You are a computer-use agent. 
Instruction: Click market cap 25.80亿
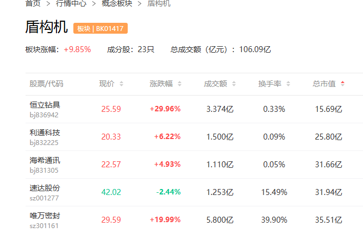(329, 137)
